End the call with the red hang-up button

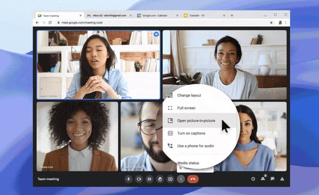tap(193, 179)
